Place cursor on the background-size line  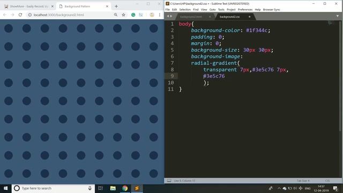[x=232, y=50]
